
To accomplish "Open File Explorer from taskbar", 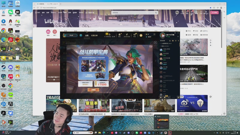I will 100,133.
